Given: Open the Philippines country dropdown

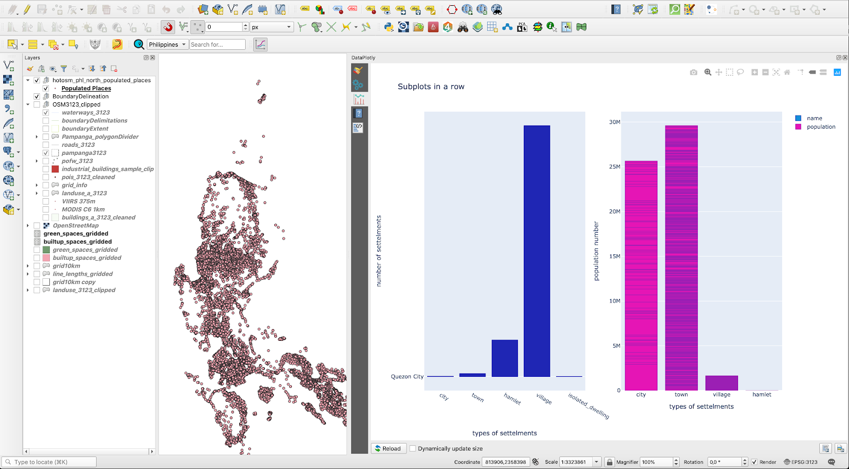Looking at the screenshot, I should point(167,45).
